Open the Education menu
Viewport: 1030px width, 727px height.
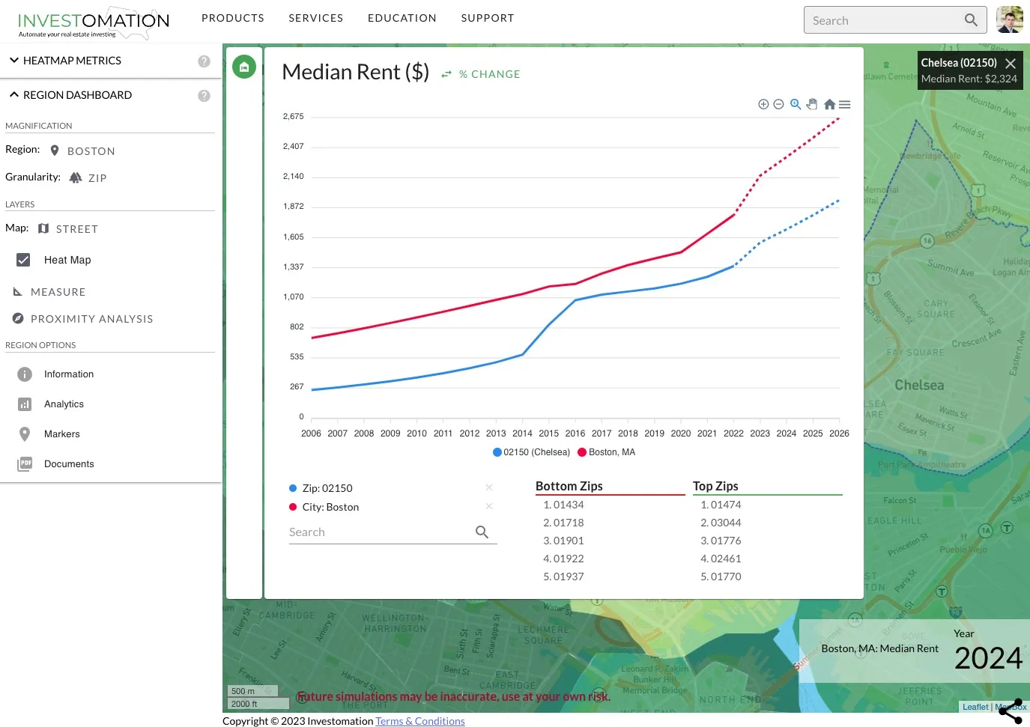[x=402, y=18]
